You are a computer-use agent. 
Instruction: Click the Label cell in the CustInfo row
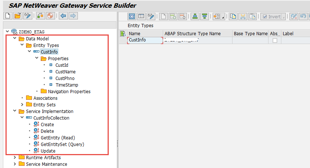(x=295, y=40)
